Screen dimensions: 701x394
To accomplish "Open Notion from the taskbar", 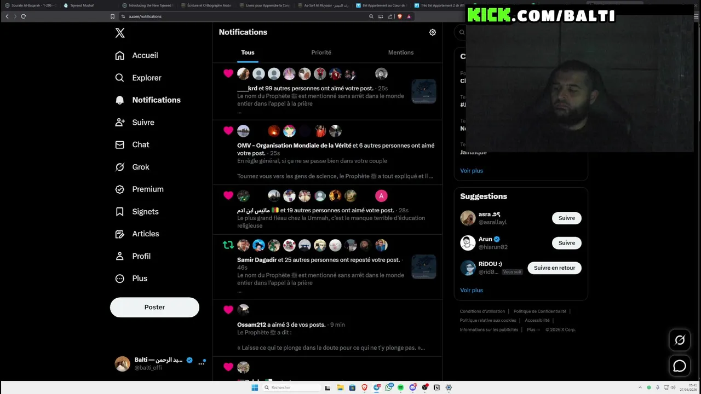I will pyautogui.click(x=436, y=387).
